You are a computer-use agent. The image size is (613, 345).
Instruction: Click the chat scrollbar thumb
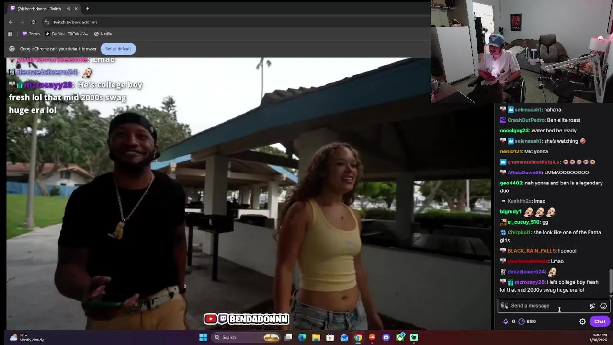point(610,280)
